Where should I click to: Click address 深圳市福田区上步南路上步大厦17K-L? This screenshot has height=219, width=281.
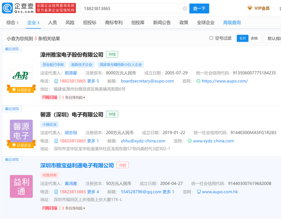(x=88, y=200)
